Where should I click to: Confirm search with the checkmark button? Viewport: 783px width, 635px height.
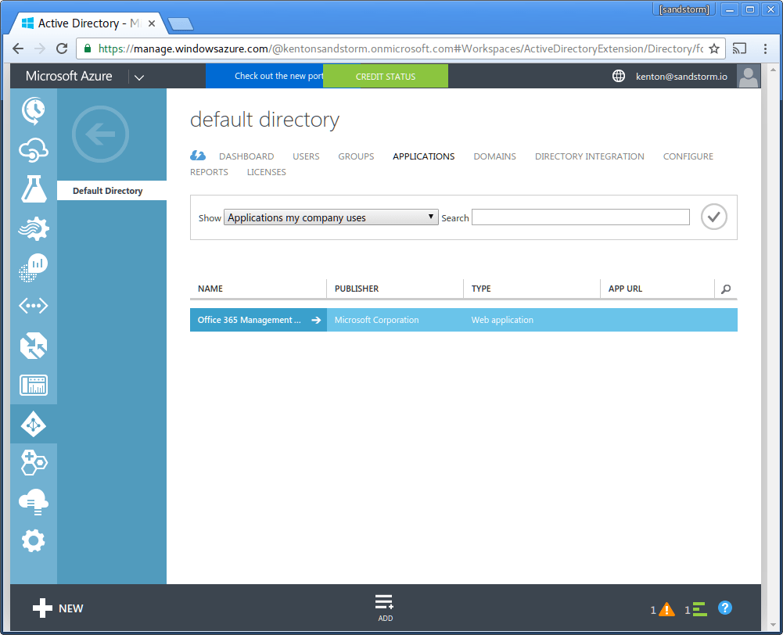point(713,217)
